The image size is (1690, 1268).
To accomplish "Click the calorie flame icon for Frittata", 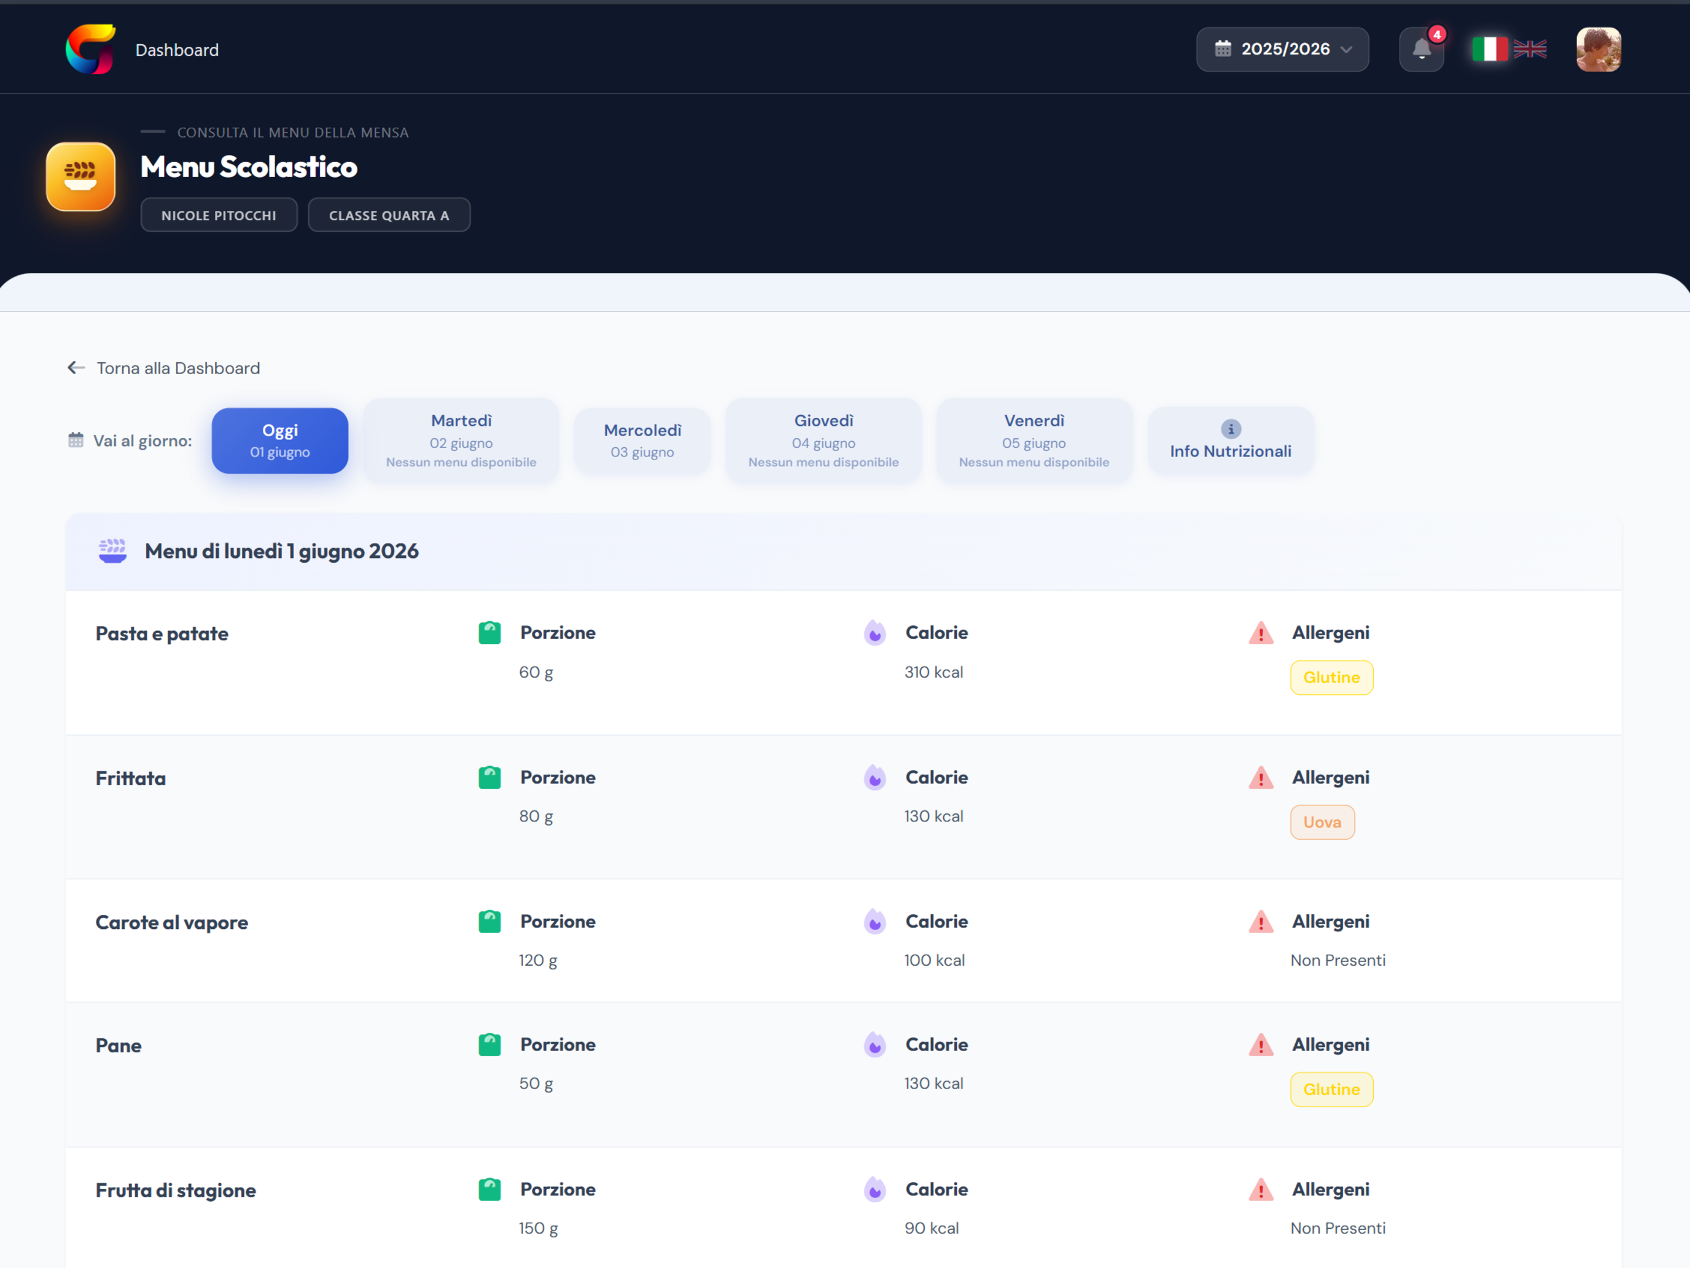I will point(875,777).
